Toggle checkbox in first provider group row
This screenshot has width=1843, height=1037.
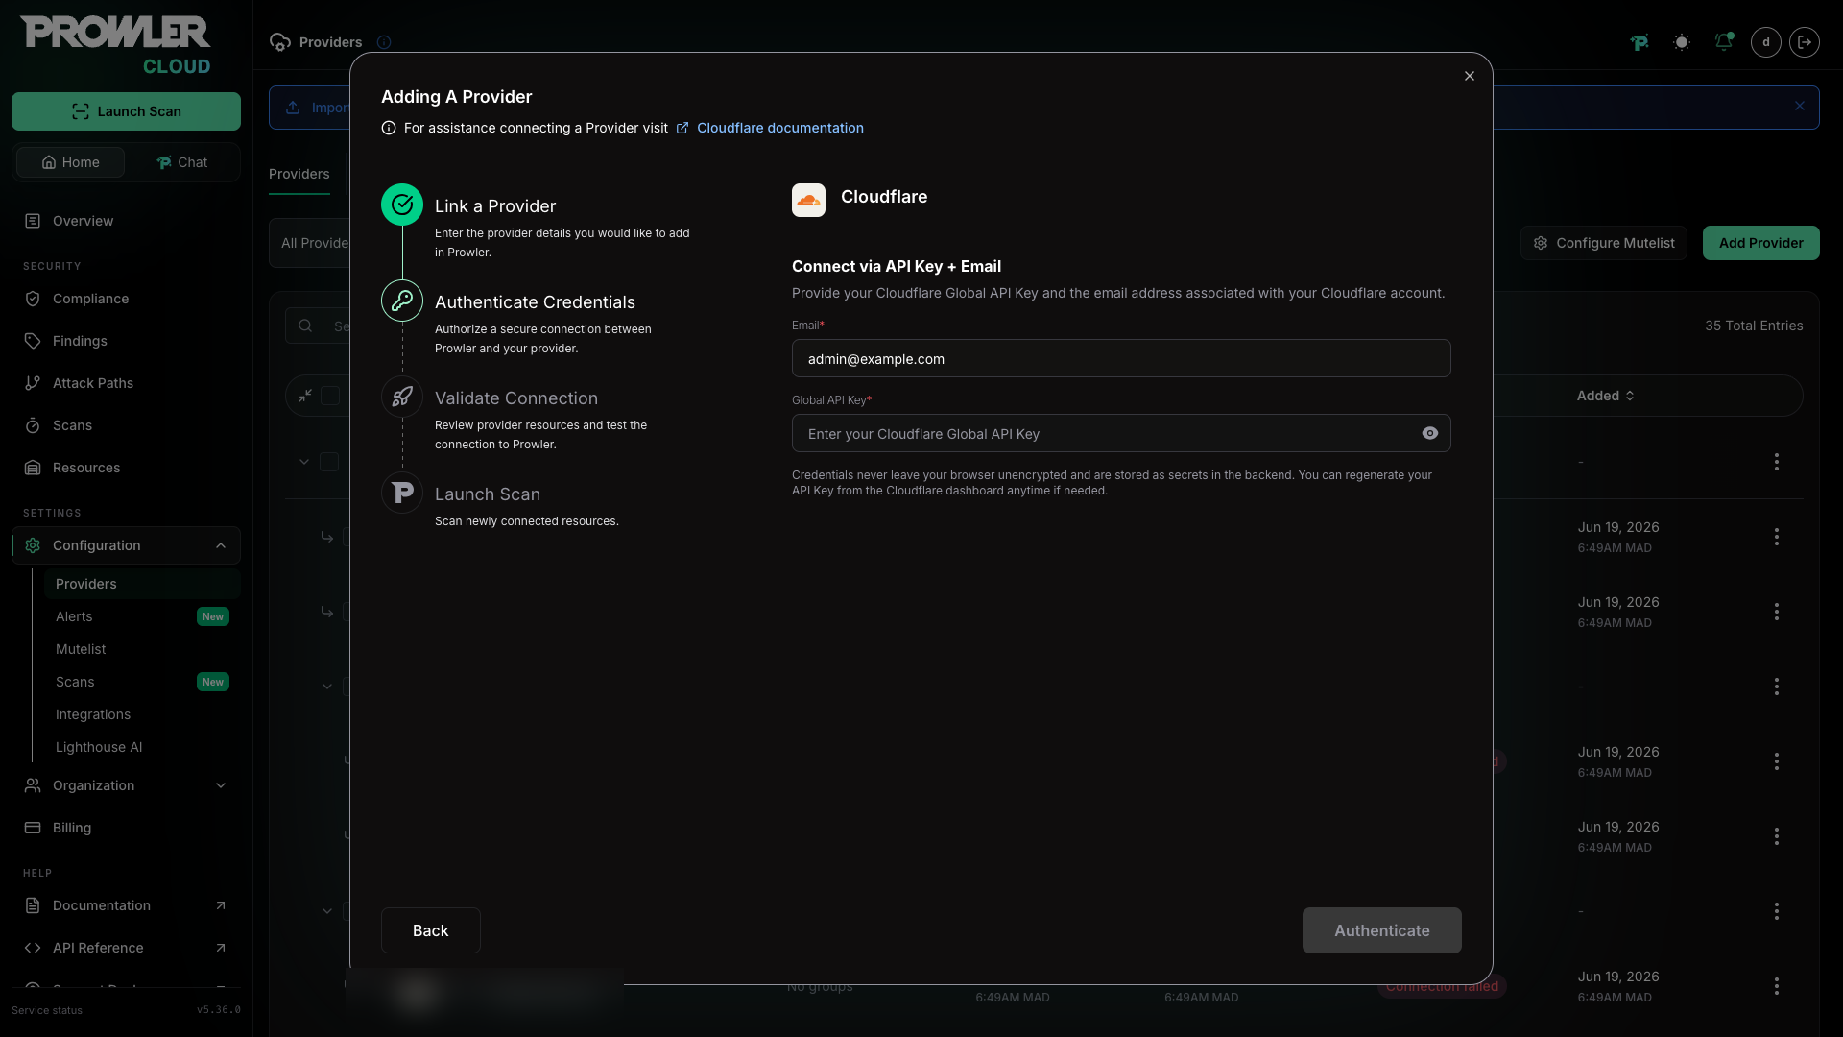point(329,462)
